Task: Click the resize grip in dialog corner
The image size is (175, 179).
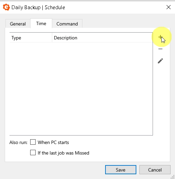Action: click(173, 177)
